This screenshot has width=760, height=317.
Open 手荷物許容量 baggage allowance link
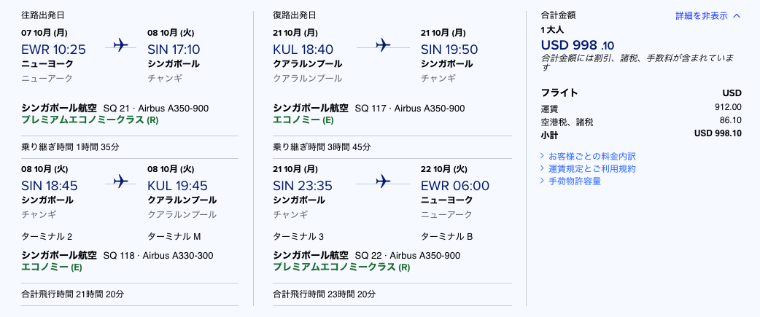[x=574, y=181]
